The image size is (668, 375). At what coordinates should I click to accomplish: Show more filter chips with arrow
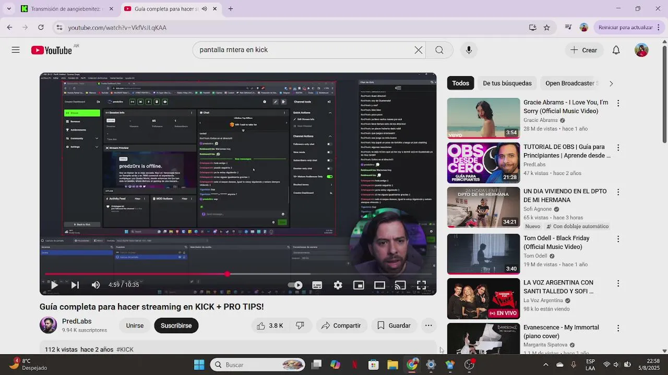tap(611, 83)
